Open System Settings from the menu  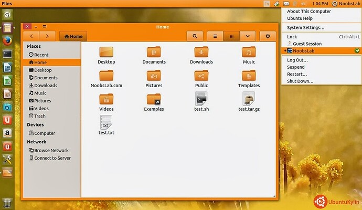coord(305,27)
